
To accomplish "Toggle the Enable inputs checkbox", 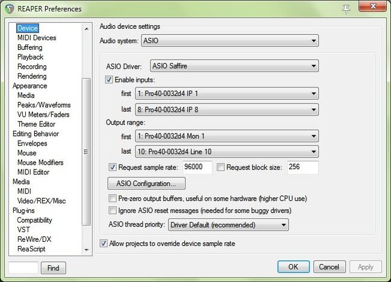I will coord(109,80).
